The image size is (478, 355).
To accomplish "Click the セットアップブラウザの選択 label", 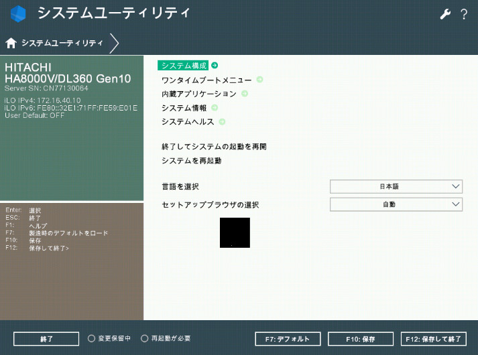I will (x=211, y=205).
